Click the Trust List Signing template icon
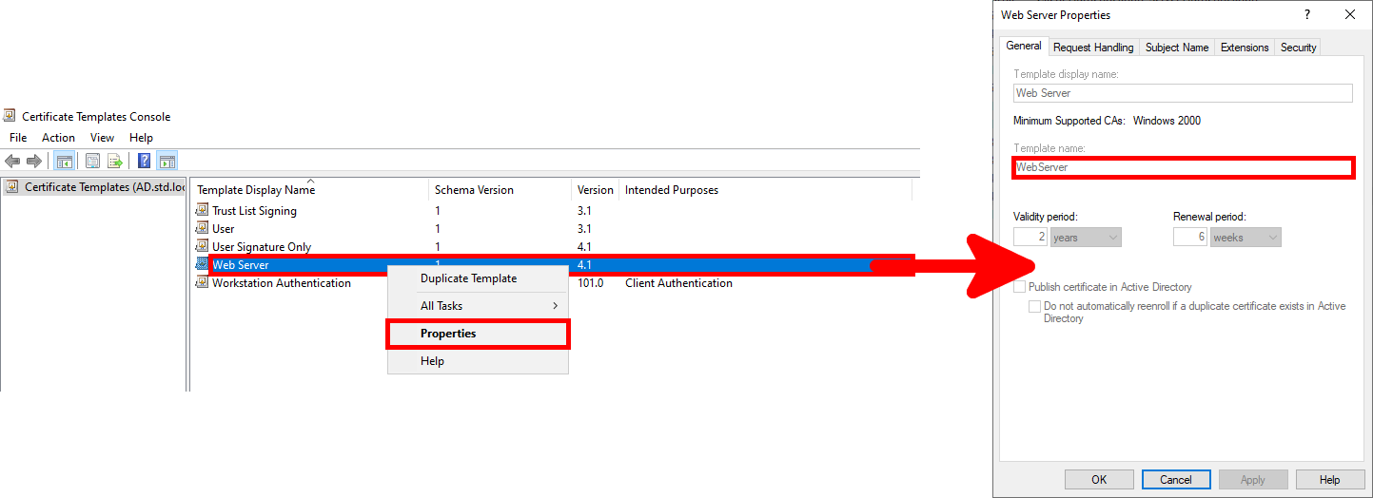This screenshot has width=1373, height=498. 202,210
